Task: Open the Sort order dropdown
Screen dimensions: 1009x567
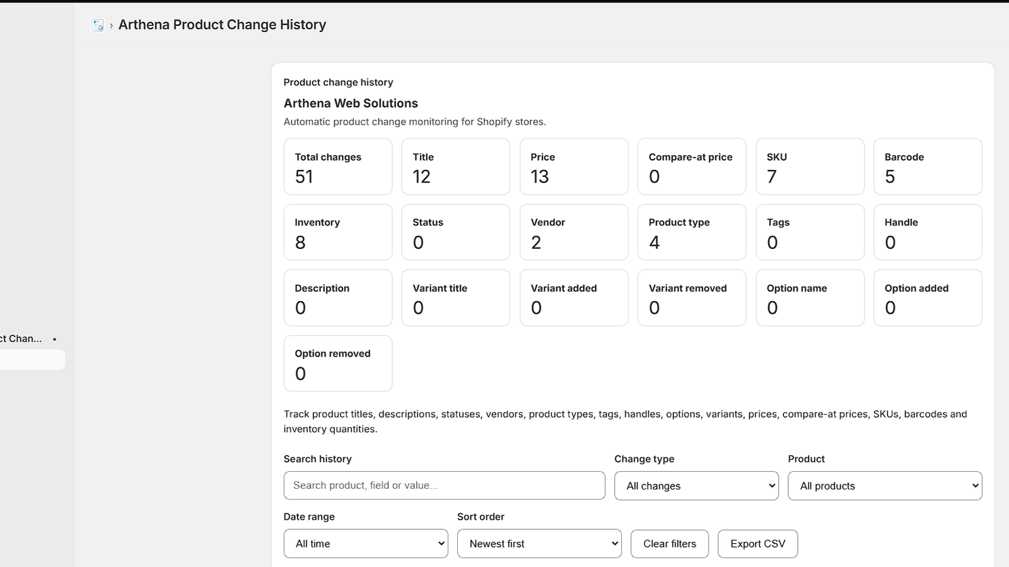Action: tap(539, 544)
